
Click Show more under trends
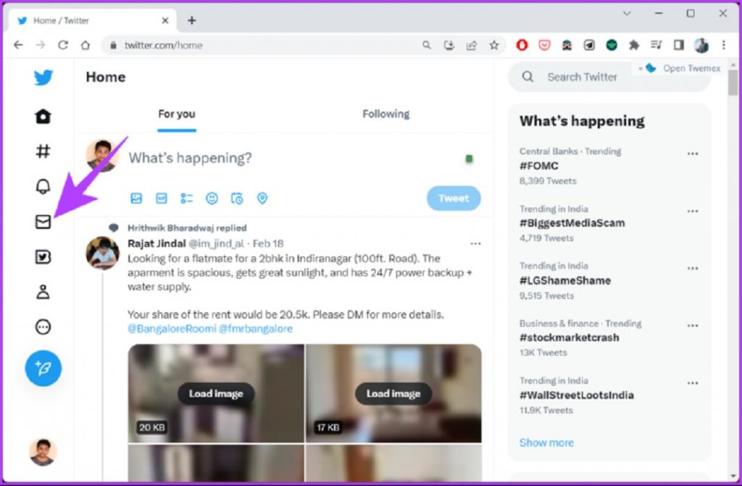[x=546, y=443]
